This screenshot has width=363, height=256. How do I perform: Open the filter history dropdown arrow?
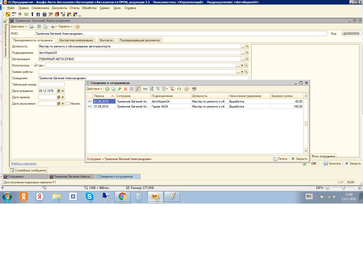(167, 89)
